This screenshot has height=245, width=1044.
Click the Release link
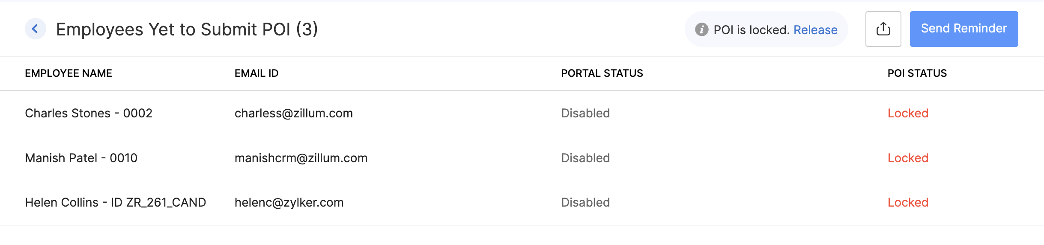click(815, 30)
